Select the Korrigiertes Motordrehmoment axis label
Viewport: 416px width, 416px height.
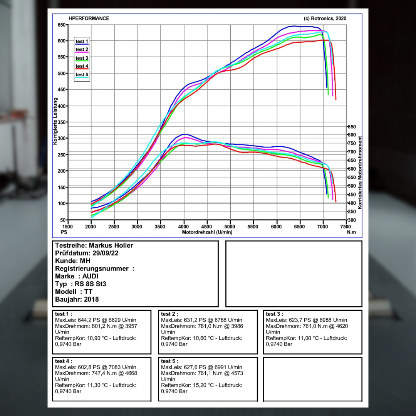coord(360,172)
